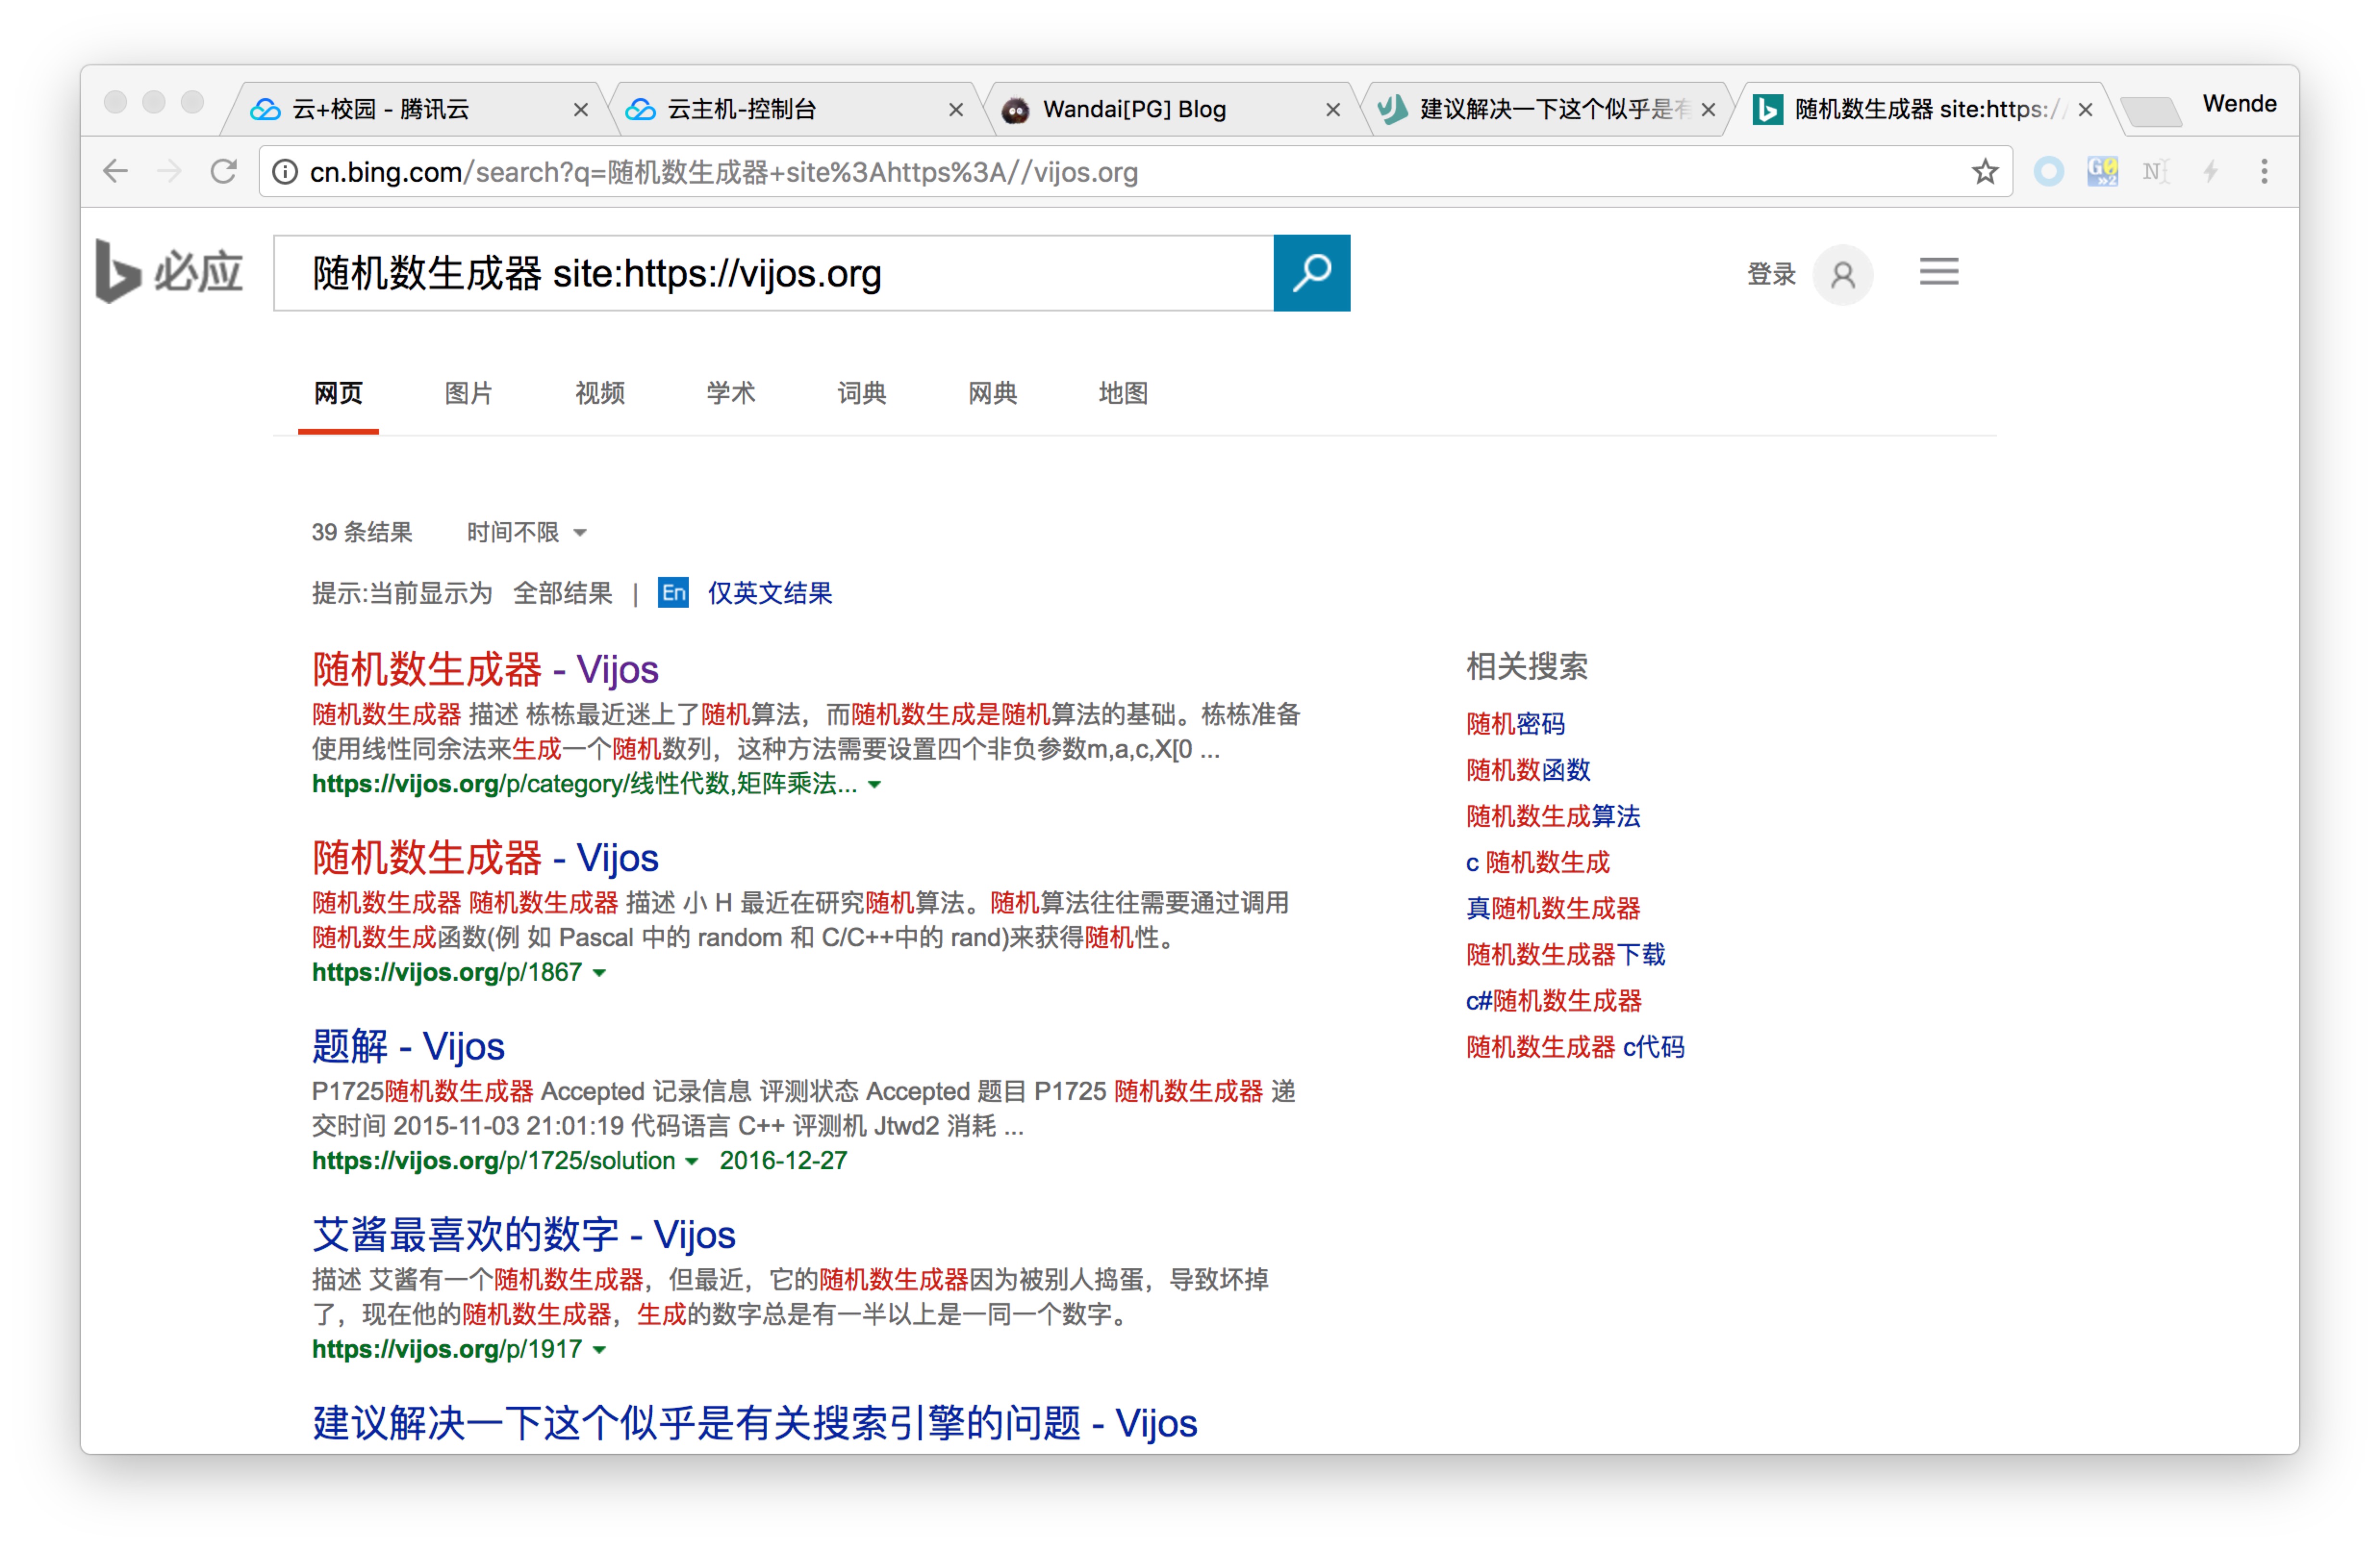Image resolution: width=2380 pixels, height=1550 pixels.
Task: Click related search 随机数生成算法
Action: pyautogui.click(x=1553, y=815)
